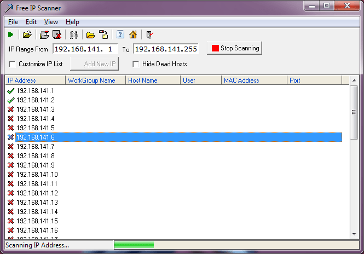364x254 pixels.
Task: Click the WorkGroup Name column header
Action: (x=95, y=80)
